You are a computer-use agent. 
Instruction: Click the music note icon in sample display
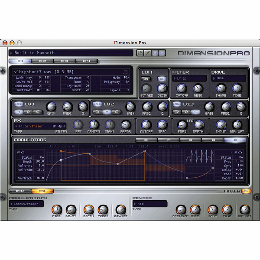(125, 72)
